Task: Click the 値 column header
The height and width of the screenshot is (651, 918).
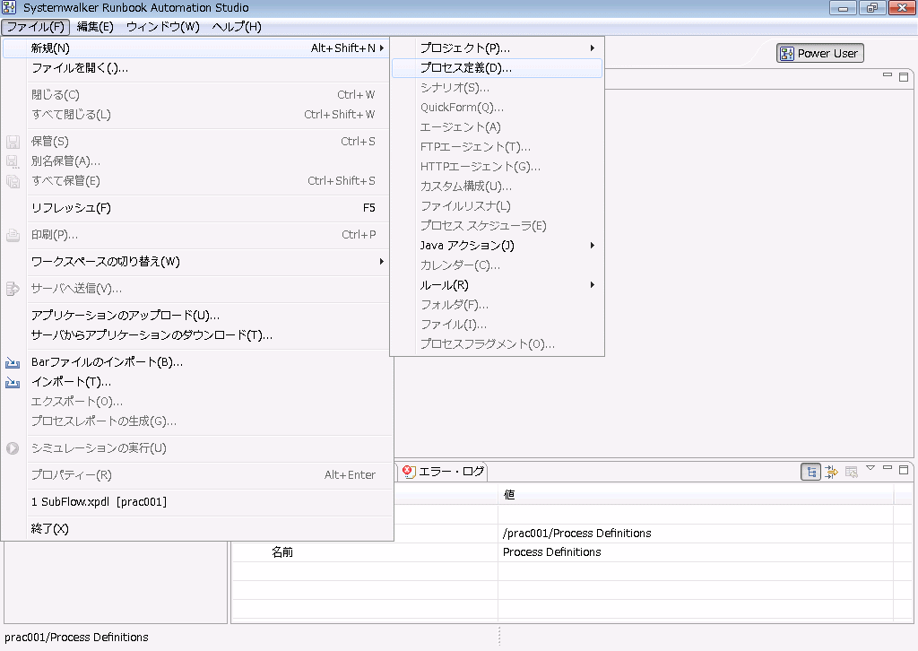Action: tap(696, 495)
